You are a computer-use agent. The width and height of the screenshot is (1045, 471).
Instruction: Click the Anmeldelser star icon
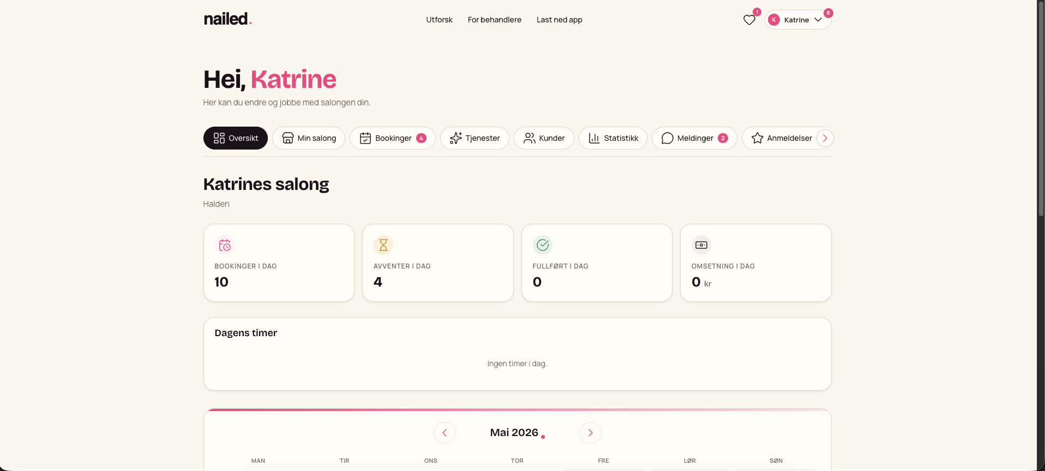click(x=758, y=138)
